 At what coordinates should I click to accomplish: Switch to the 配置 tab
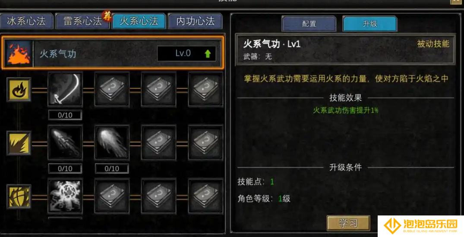pyautogui.click(x=309, y=24)
